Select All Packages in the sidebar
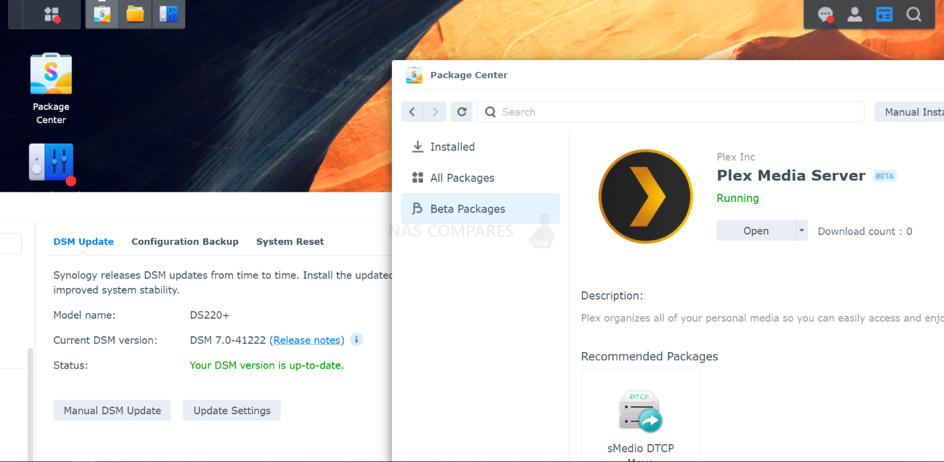This screenshot has width=944, height=462. [x=480, y=178]
